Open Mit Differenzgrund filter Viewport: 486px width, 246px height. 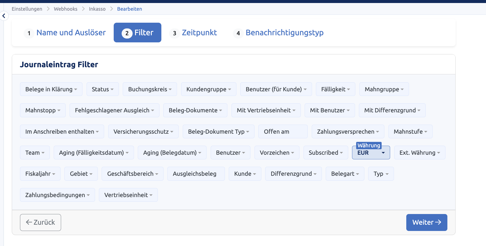click(x=392, y=110)
